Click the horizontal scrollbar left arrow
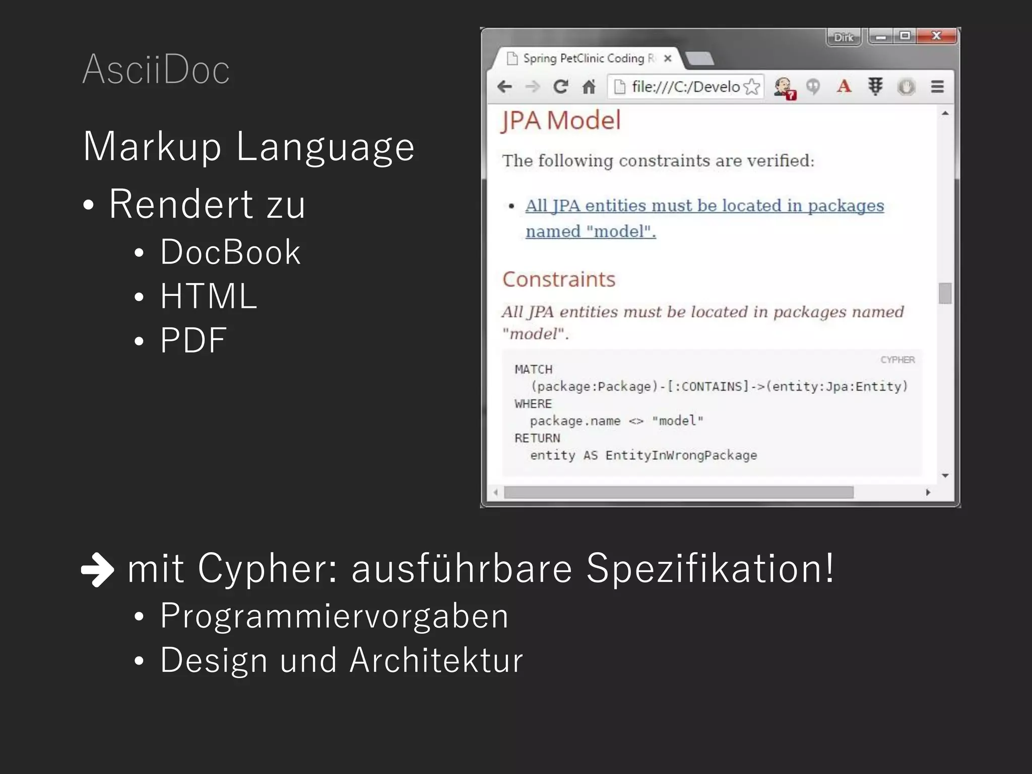This screenshot has width=1032, height=774. [496, 492]
